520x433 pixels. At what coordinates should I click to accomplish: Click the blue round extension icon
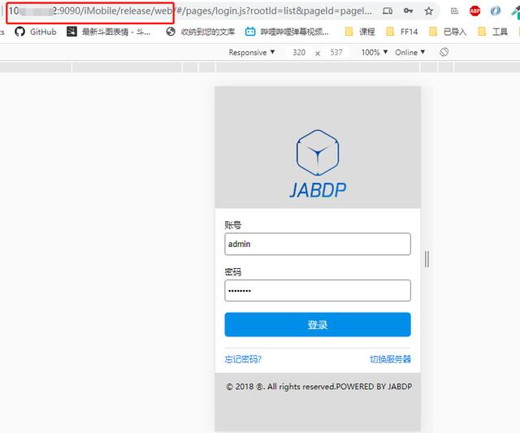point(496,11)
